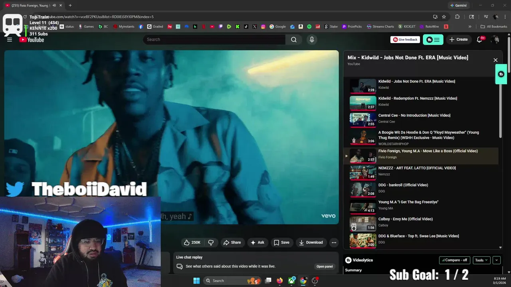This screenshot has height=287, width=511.
Task: Open Task View on the taskbar
Action: point(268,281)
